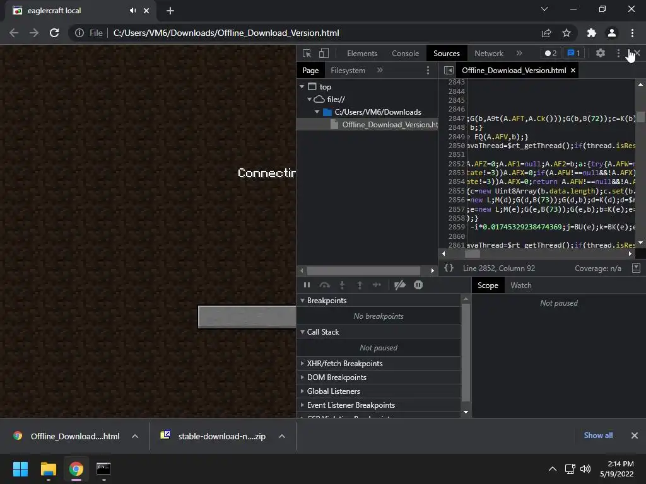Screen dimensions: 646x484
Task: Show more navigator tabs chevron
Action: pyautogui.click(x=380, y=70)
